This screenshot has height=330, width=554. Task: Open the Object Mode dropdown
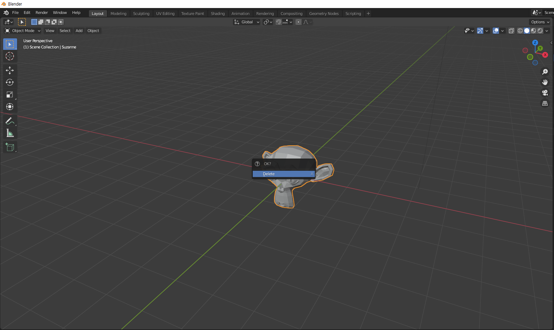point(23,31)
